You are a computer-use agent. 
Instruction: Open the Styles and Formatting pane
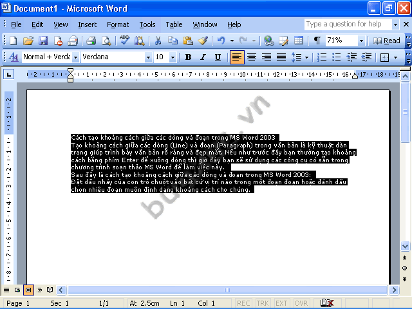14,57
